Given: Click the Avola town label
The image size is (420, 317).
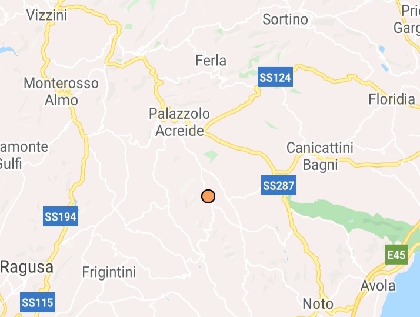Looking at the screenshot, I should coord(378,286).
